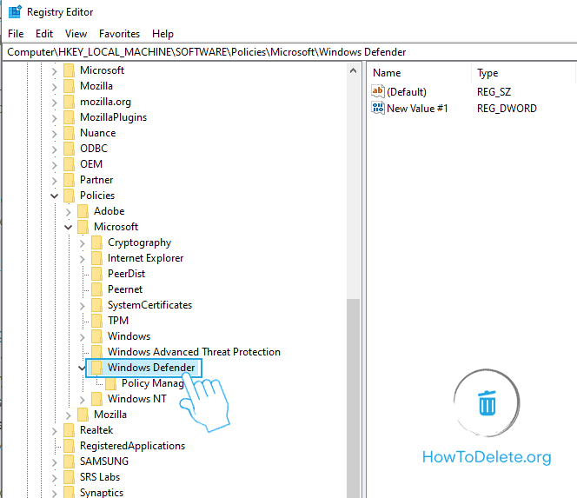Select the Nuance folder icon
Viewport: 577px width, 498px height.
pyautogui.click(x=70, y=133)
